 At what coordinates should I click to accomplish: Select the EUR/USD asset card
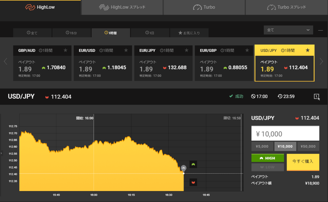point(103,63)
